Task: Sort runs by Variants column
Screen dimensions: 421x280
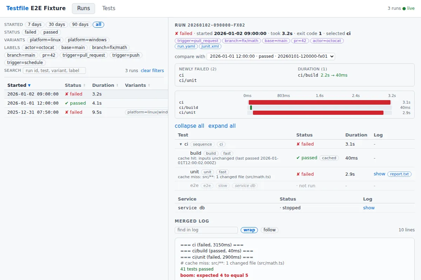Action: [x=138, y=85]
